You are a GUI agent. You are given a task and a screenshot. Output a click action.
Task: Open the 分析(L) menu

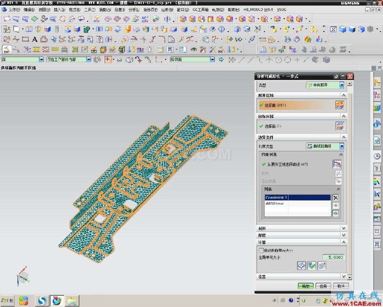(x=134, y=9)
